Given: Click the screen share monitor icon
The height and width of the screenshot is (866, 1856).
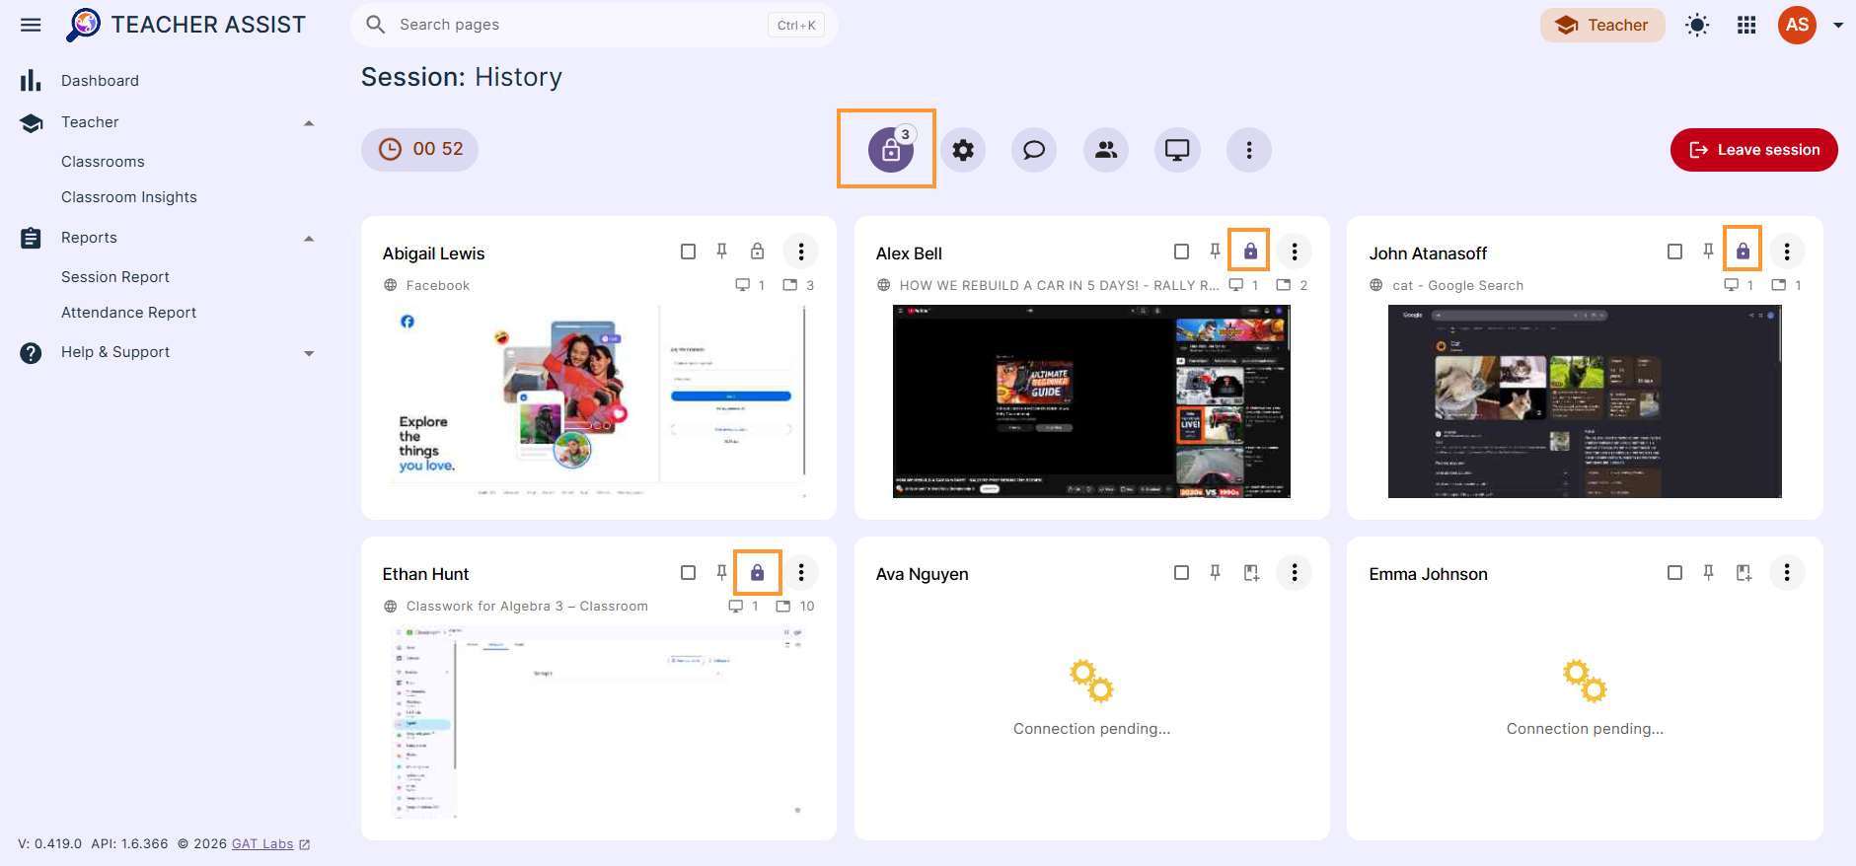Looking at the screenshot, I should click(x=1177, y=150).
